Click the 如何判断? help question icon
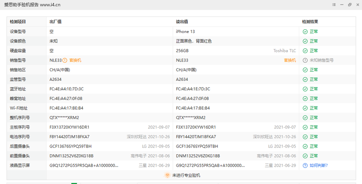362x184 pixels. (x=305, y=166)
